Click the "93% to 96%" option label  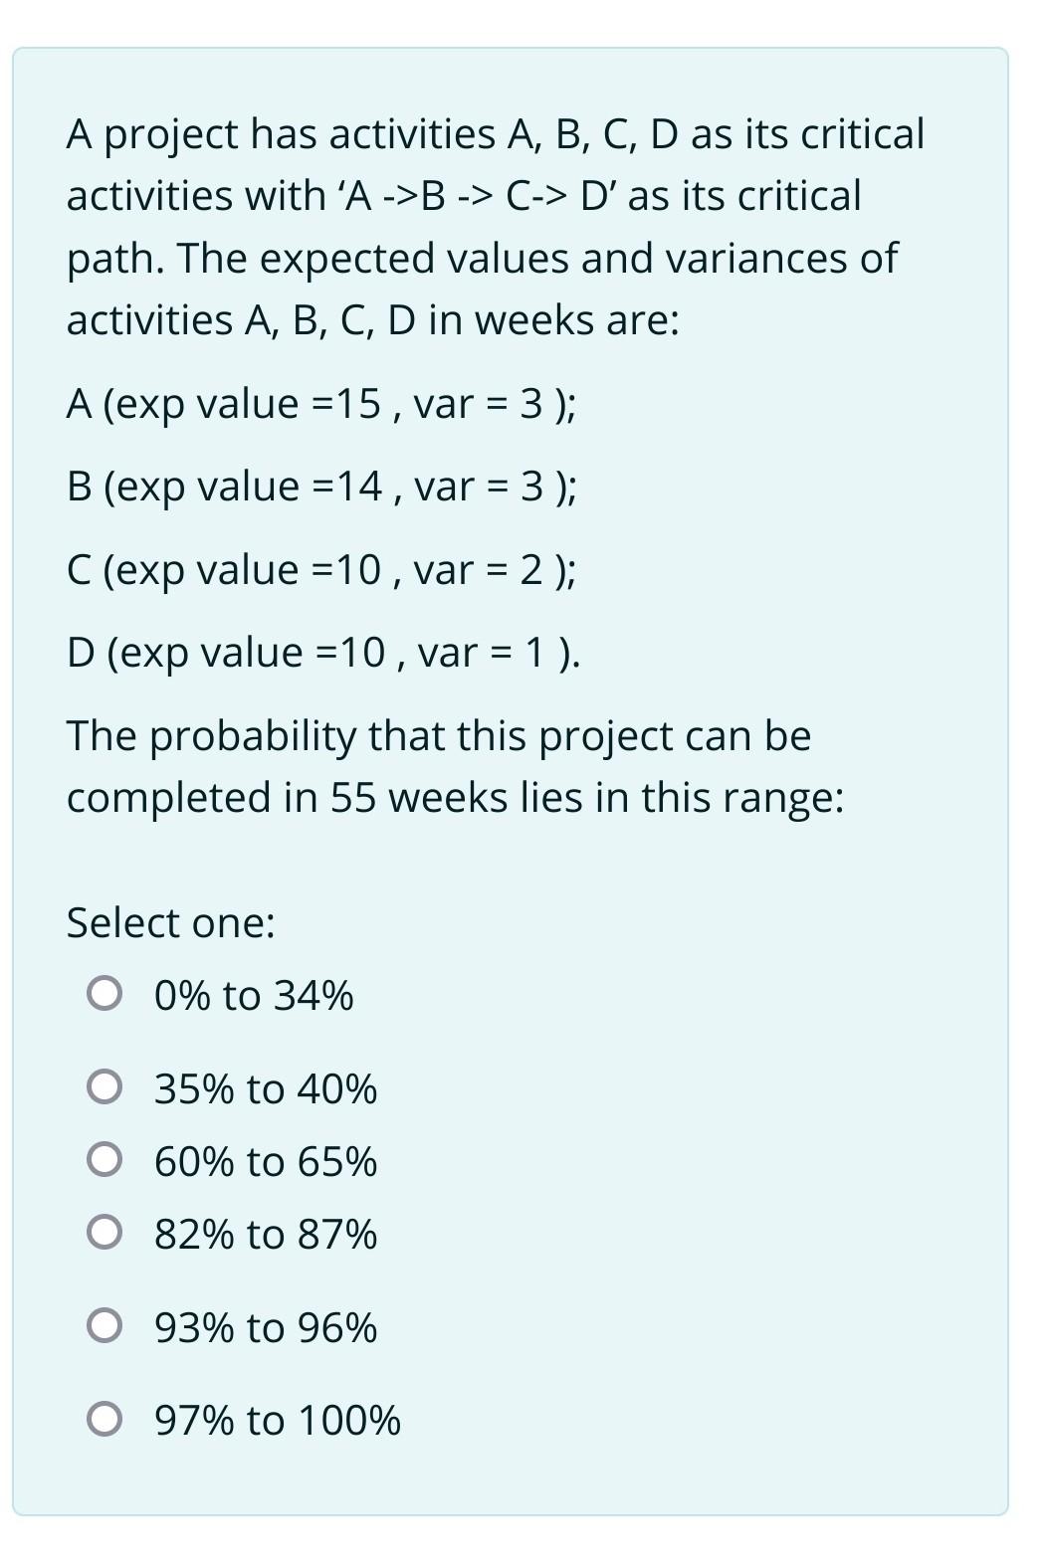point(264,1325)
